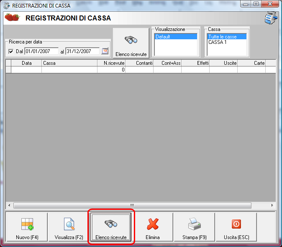Open Visualizza (F2) magnifier button
The height and width of the screenshot is (247, 282).
click(69, 227)
